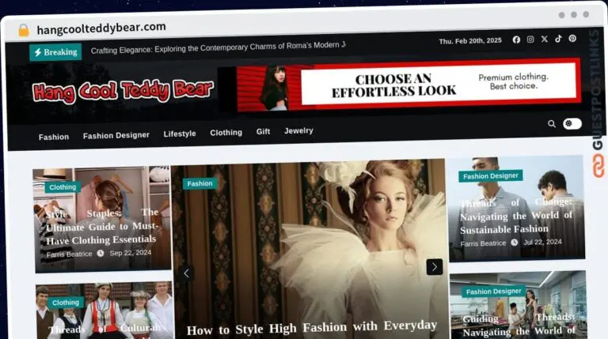Go to next slide with right arrow

coord(434,267)
